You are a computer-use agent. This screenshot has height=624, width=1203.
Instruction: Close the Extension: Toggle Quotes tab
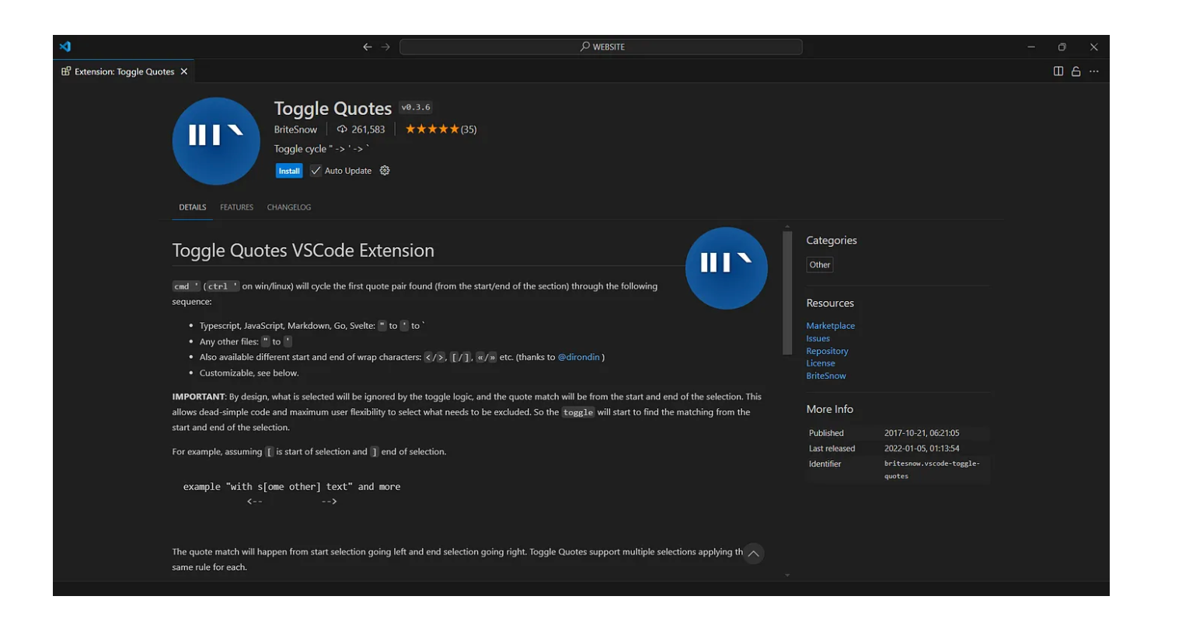point(184,71)
